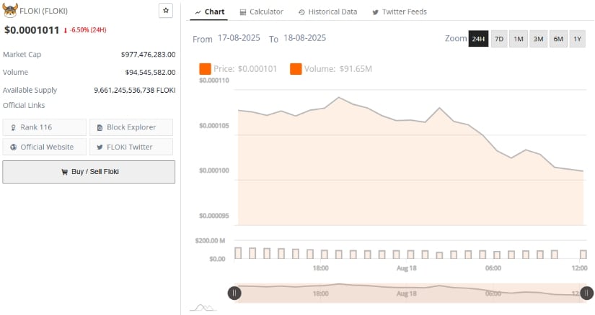
Task: Click the FLOKI (FLOKI) coin title
Action: pos(44,11)
